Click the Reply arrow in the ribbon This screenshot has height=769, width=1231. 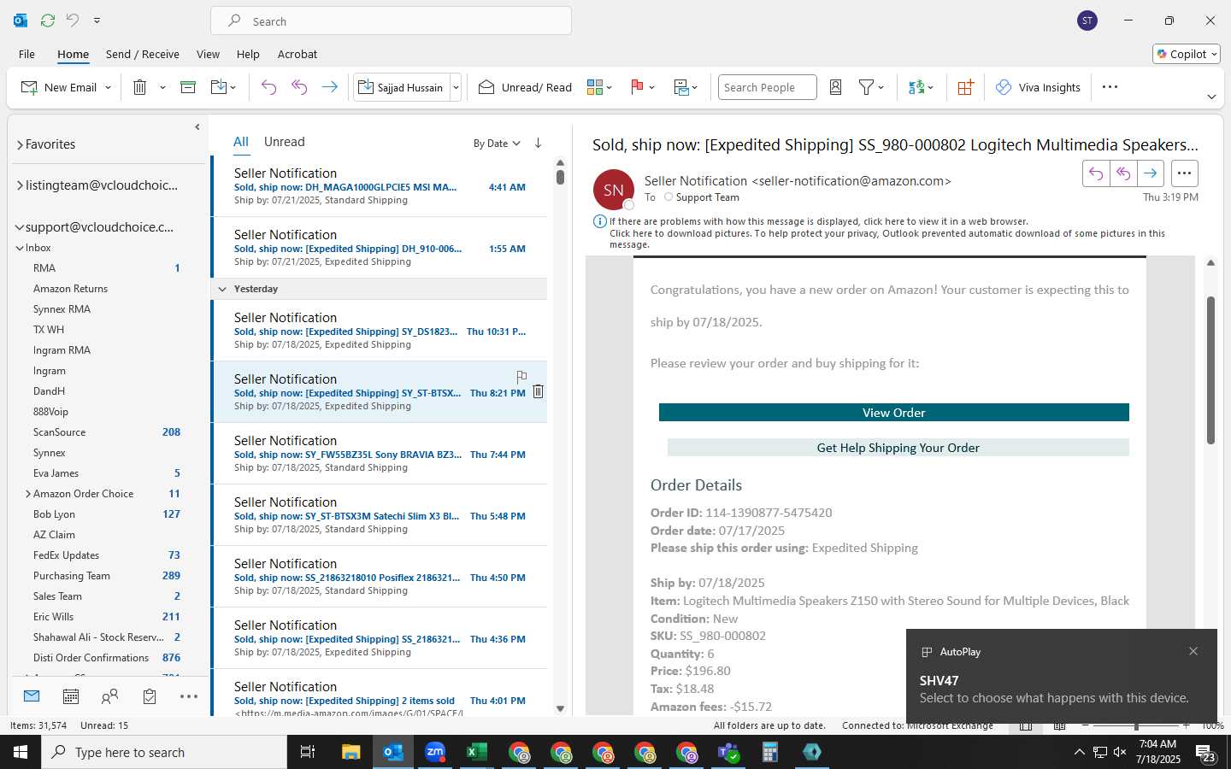(x=268, y=87)
